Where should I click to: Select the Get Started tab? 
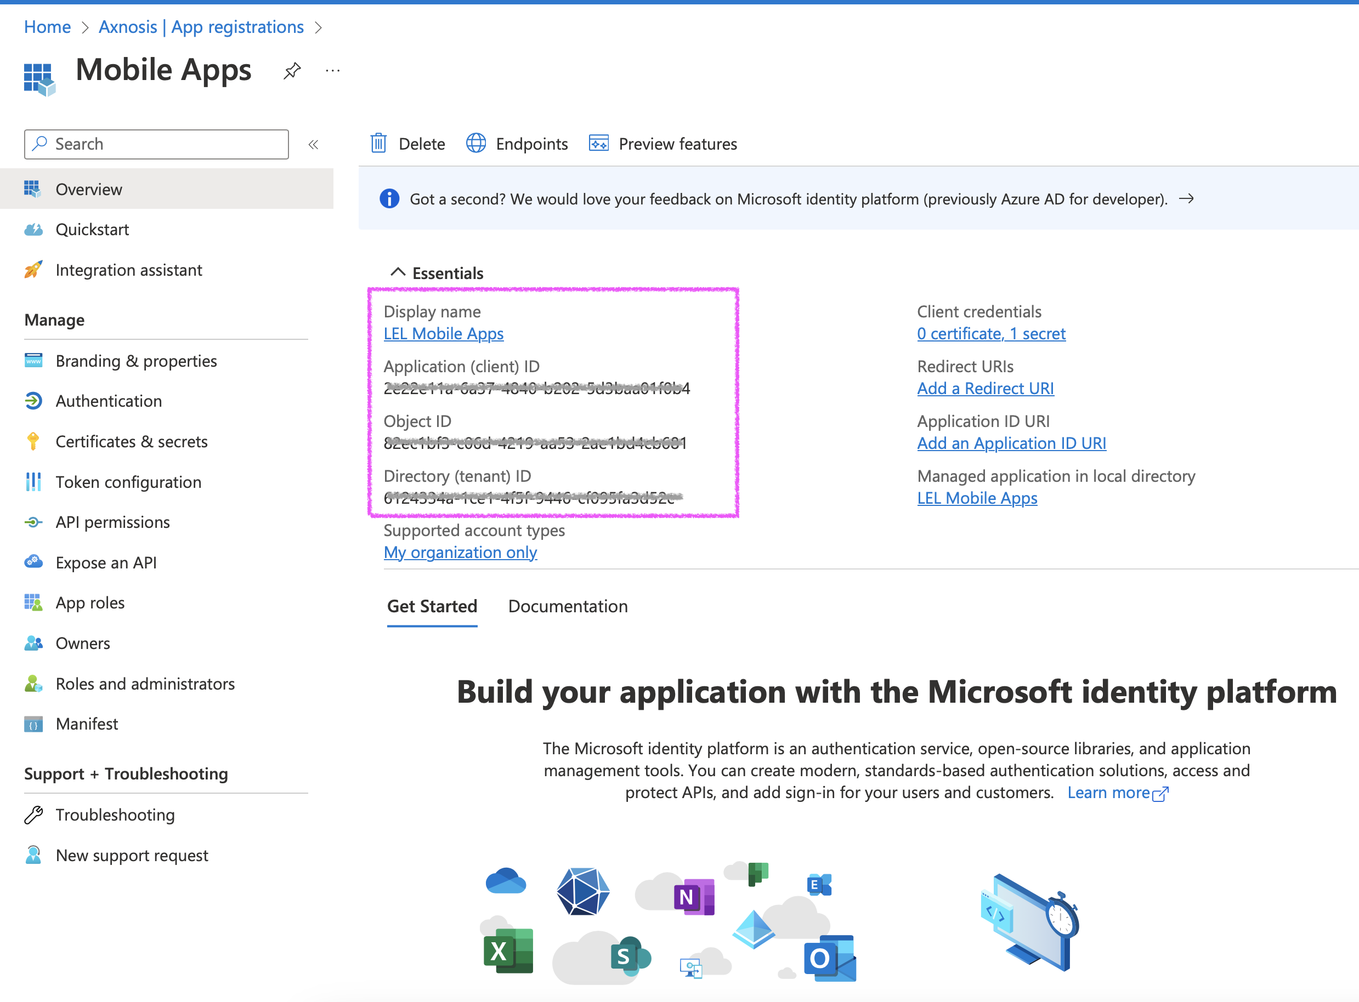(x=432, y=606)
